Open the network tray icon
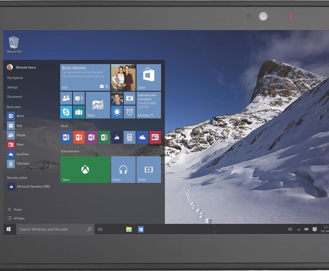 pyautogui.click(x=298, y=229)
